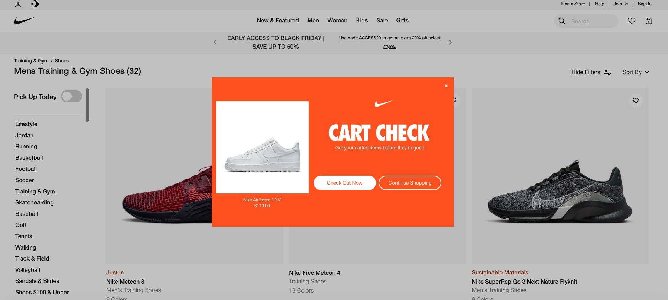The height and width of the screenshot is (300, 668).
Task: Open the New & Featured menu
Action: point(278,20)
